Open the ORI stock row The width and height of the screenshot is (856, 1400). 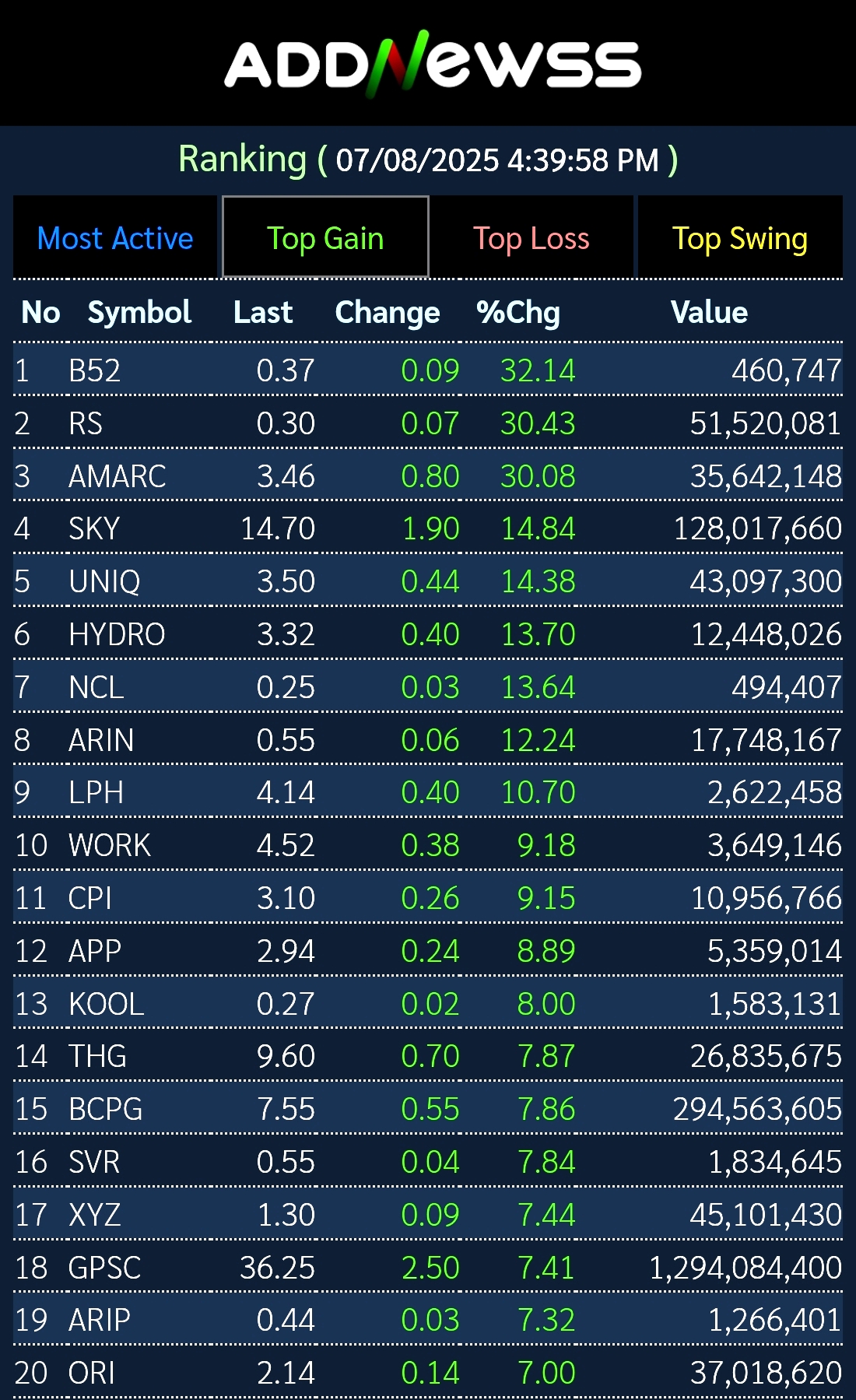(x=428, y=1373)
